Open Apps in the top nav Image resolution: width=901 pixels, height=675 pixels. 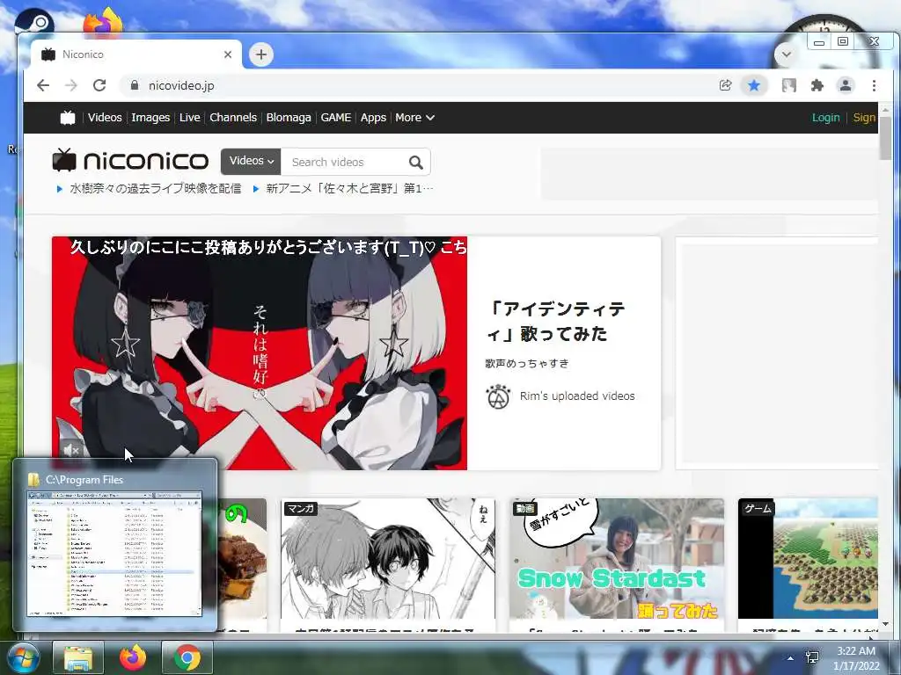pyautogui.click(x=373, y=118)
